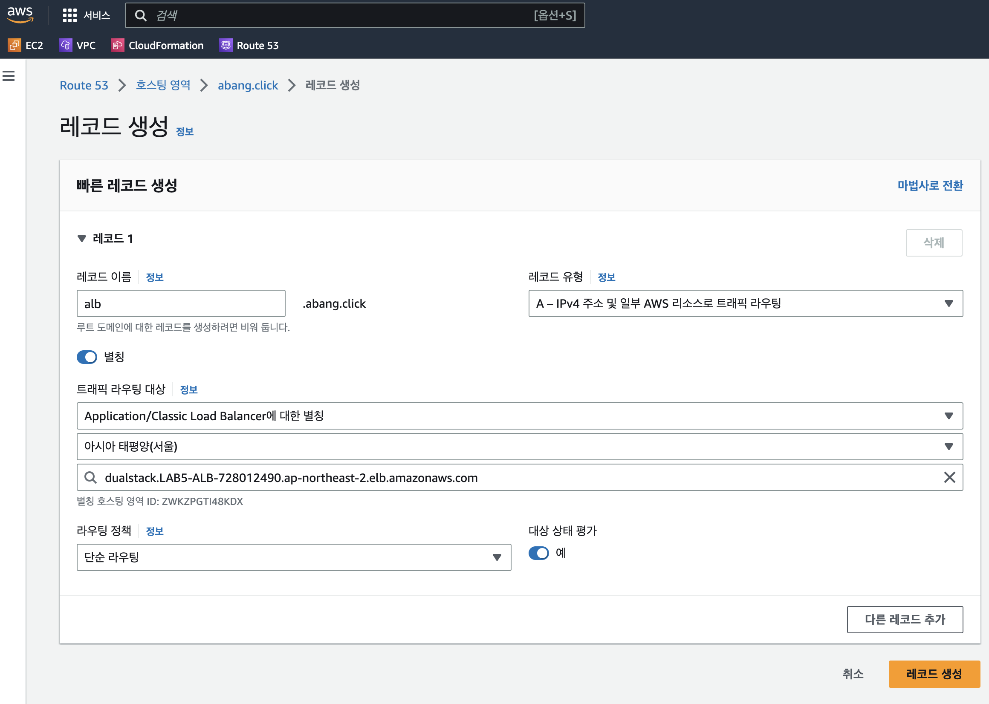
Task: Collapse the 레코드 1 section
Action: point(81,239)
